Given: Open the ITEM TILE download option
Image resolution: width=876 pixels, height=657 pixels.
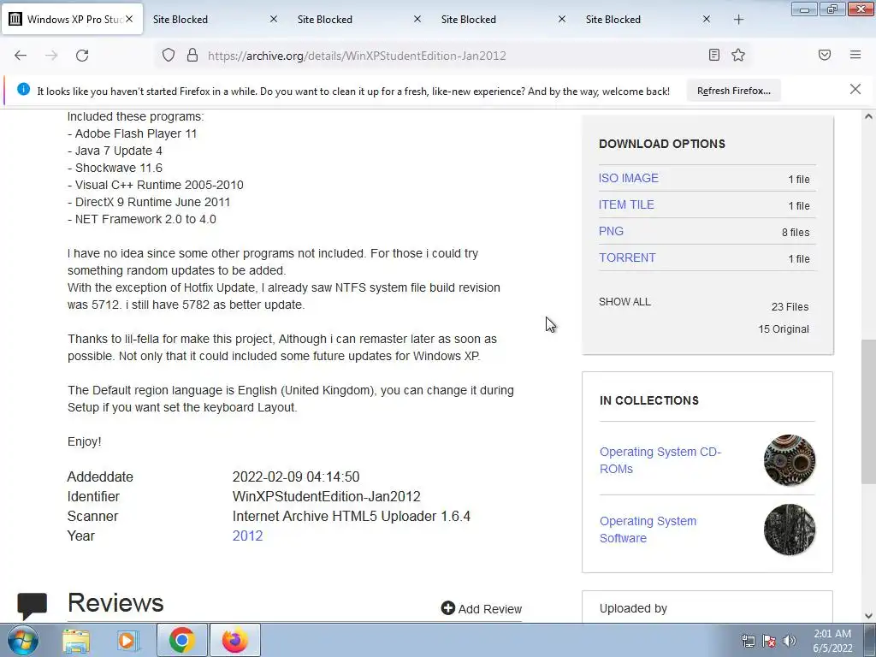Looking at the screenshot, I should point(626,204).
